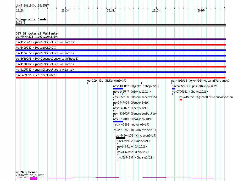
Task: Click nsv4155737 gnomAD variant label
Action: pos(45,70)
